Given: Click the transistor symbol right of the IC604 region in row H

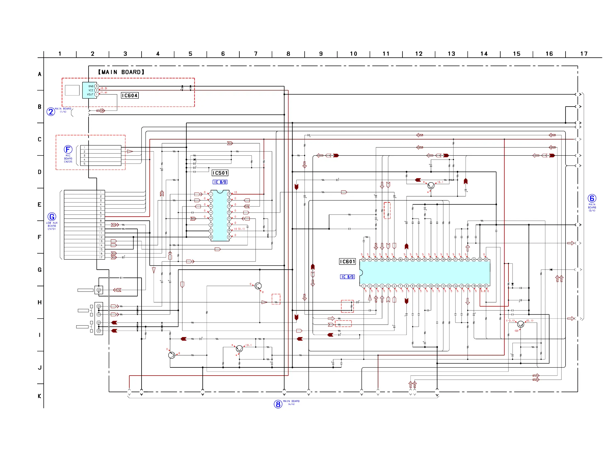Looking at the screenshot, I should (x=258, y=286).
